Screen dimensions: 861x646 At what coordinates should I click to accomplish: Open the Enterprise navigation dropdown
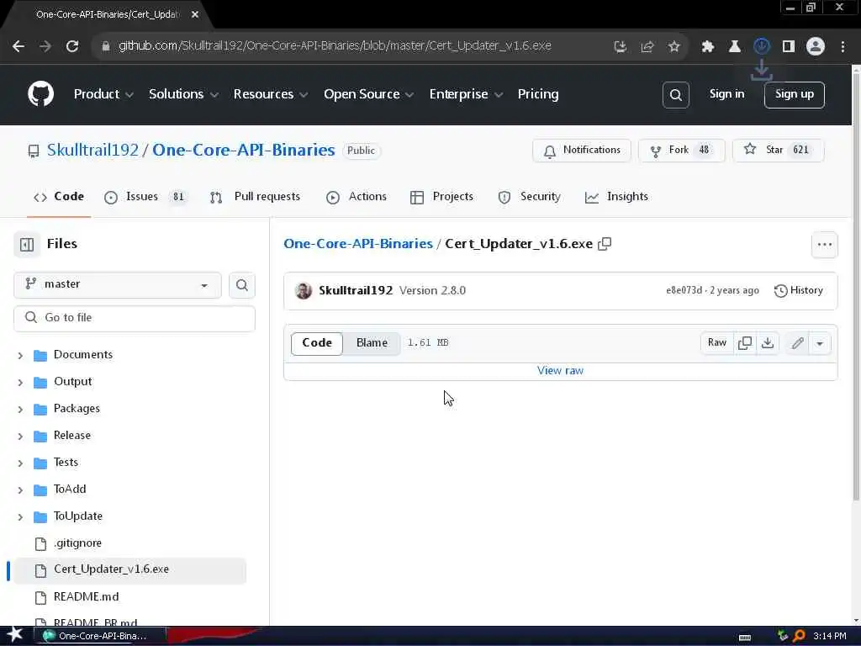coord(466,94)
